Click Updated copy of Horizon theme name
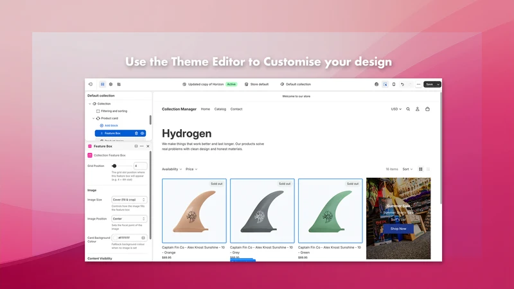Screen dimensions: 514x289 206,84
